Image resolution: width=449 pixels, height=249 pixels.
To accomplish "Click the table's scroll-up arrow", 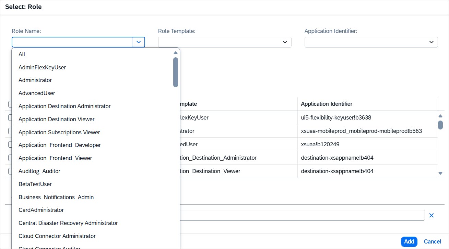I will (x=440, y=116).
